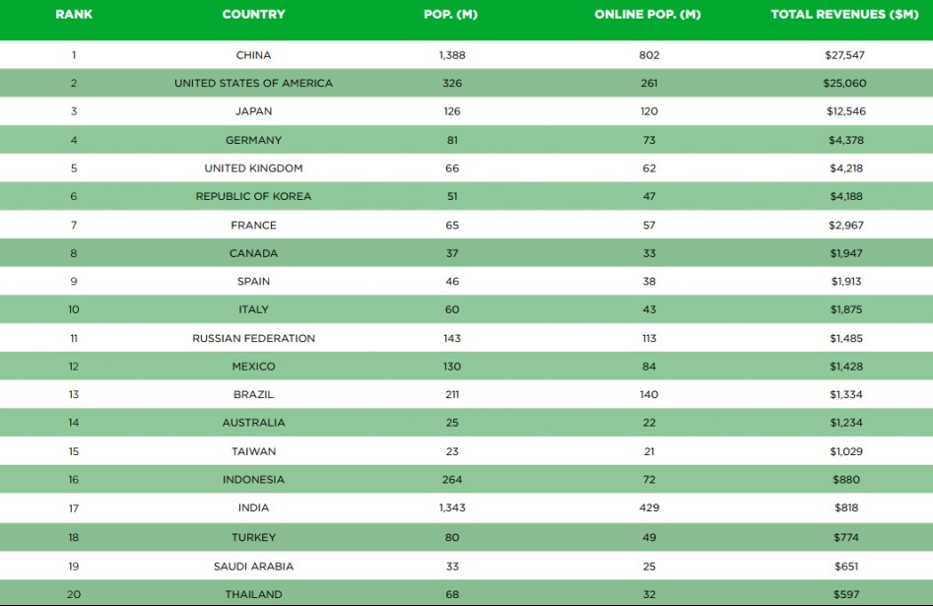Viewport: 933px width, 606px height.
Task: Click the POP. (M) column header
Action: pyautogui.click(x=451, y=15)
